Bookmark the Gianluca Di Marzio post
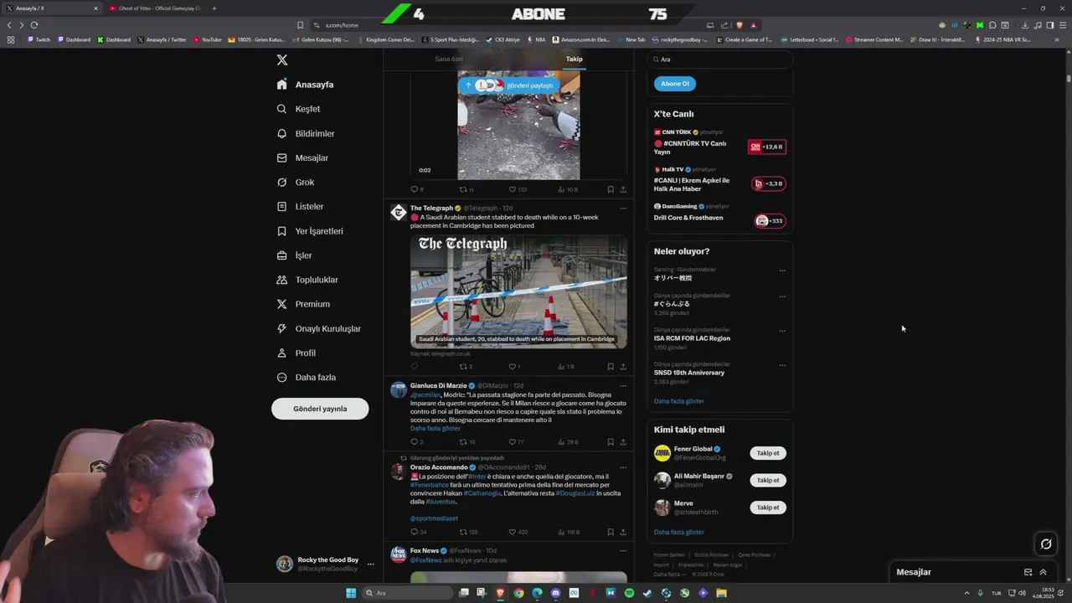 click(610, 441)
